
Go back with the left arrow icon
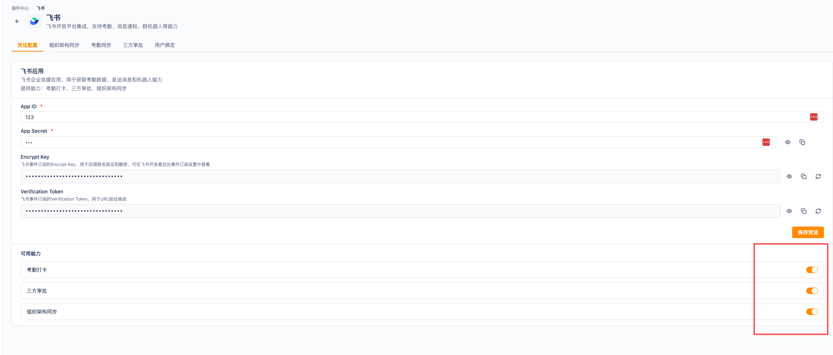coord(17,21)
